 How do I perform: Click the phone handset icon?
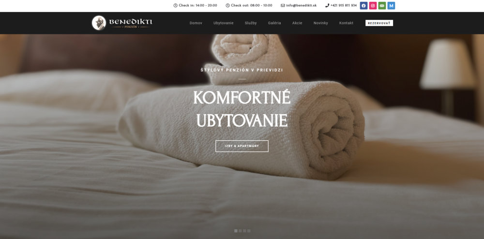[x=327, y=5]
